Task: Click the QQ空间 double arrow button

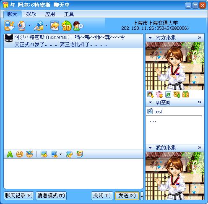Action: click(x=200, y=102)
